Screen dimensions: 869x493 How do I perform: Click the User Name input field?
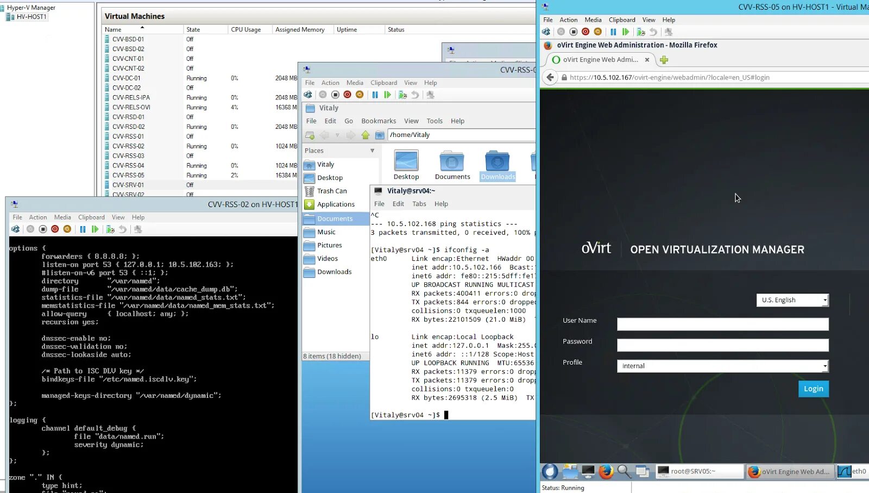click(723, 324)
